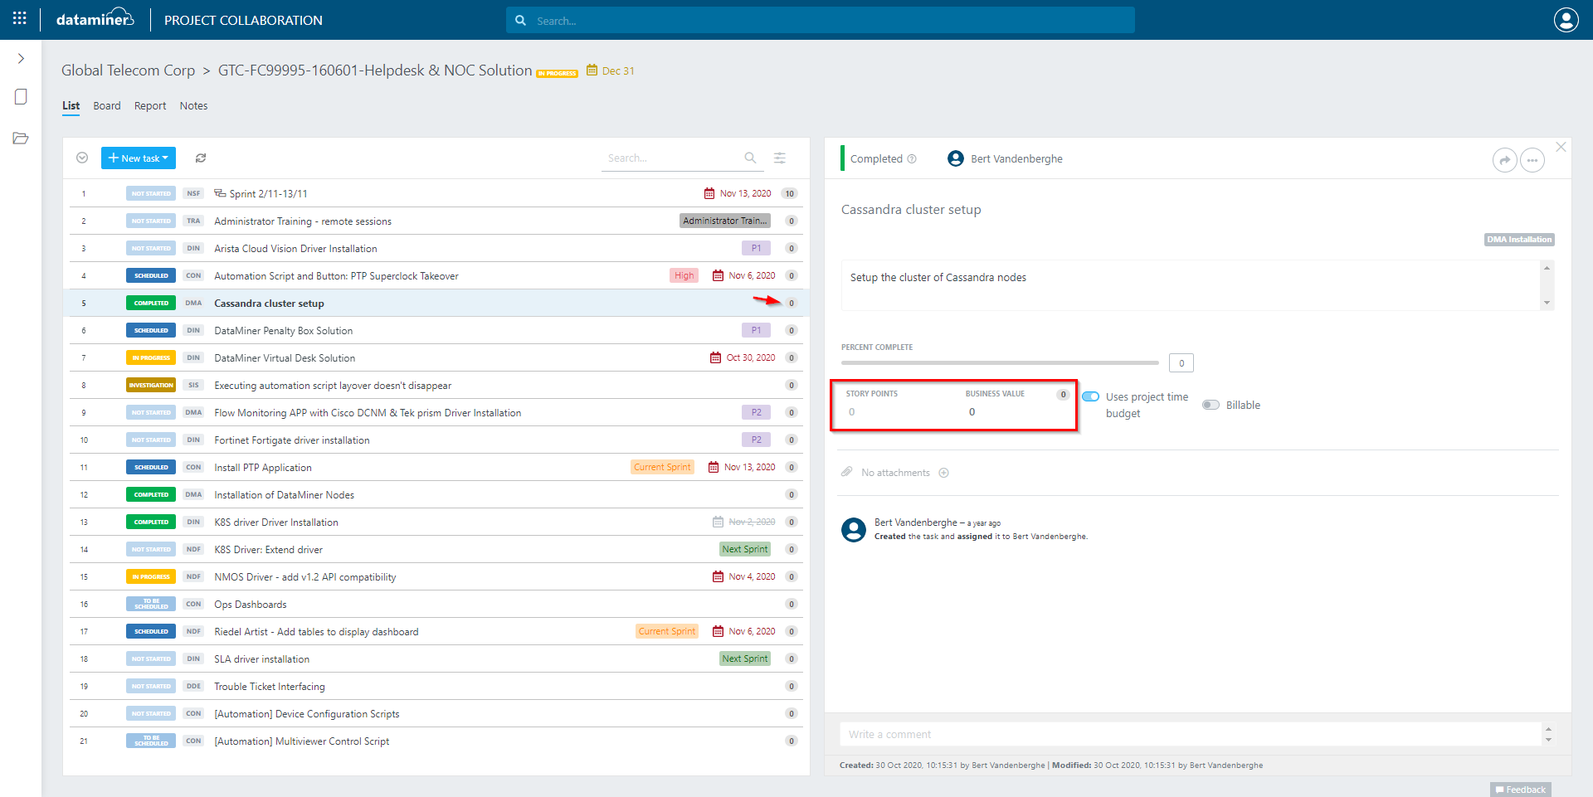Click the task list search field
This screenshot has height=797, width=1593.
click(674, 158)
